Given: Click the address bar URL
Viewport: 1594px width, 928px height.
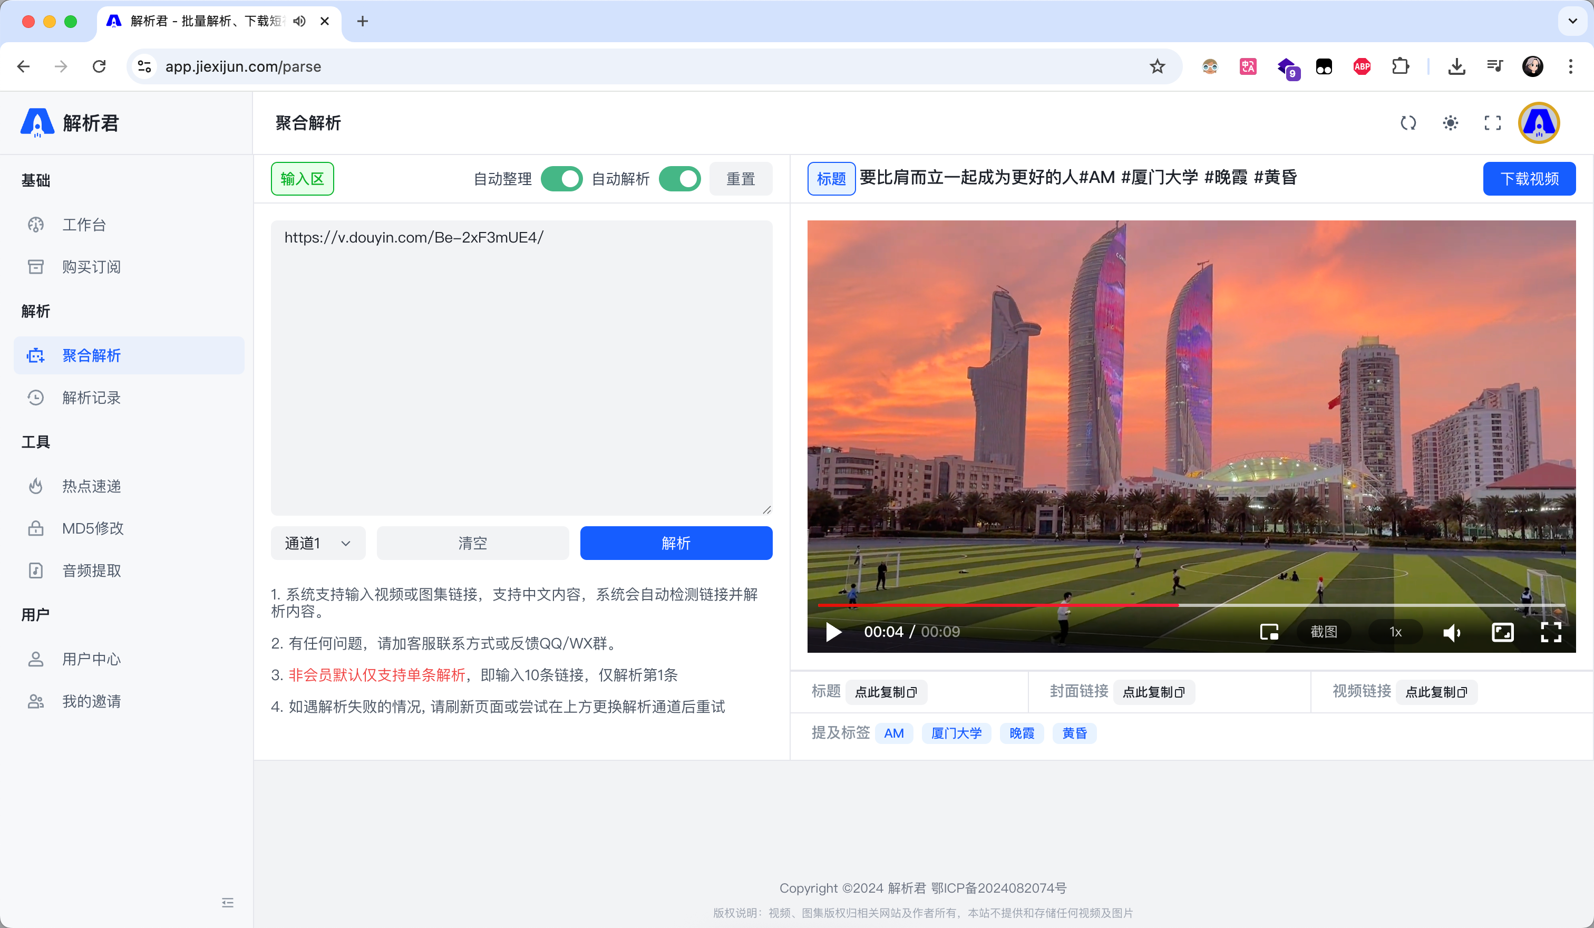Looking at the screenshot, I should click(243, 66).
